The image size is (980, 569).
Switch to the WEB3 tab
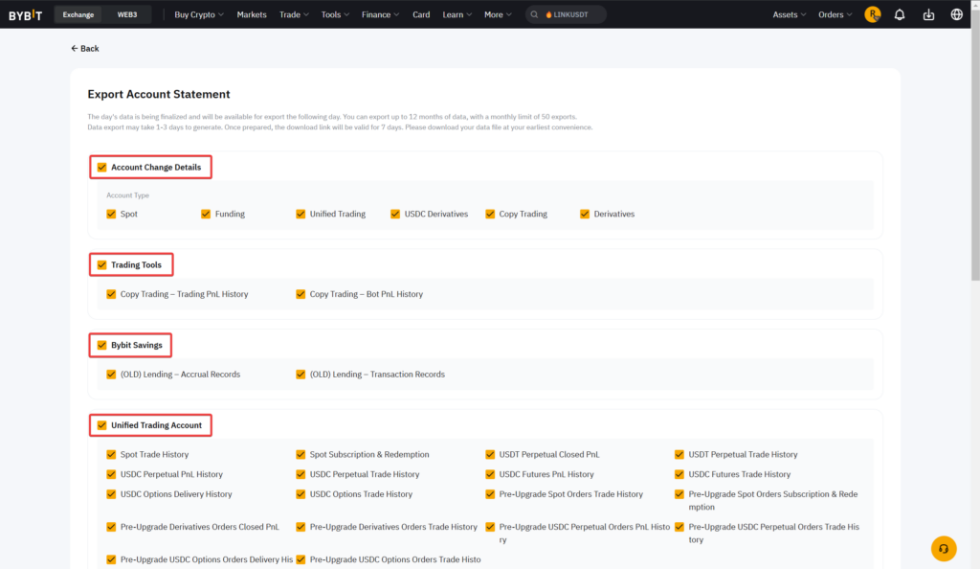click(x=127, y=14)
